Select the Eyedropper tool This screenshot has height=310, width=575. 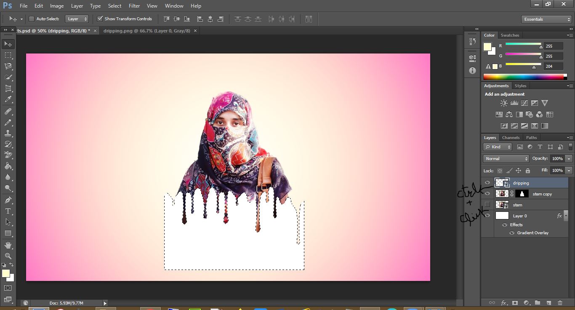pos(8,99)
